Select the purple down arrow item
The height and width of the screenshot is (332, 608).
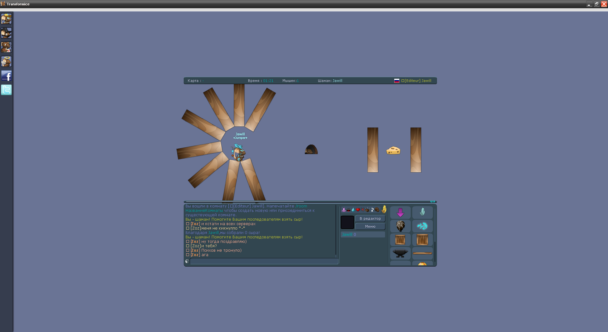[400, 212]
